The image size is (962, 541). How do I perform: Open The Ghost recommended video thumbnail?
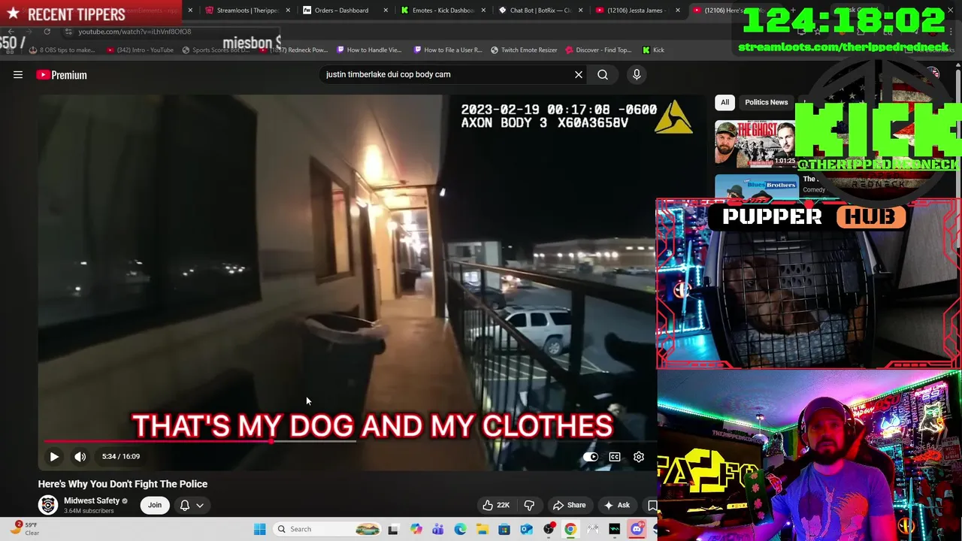click(755, 144)
